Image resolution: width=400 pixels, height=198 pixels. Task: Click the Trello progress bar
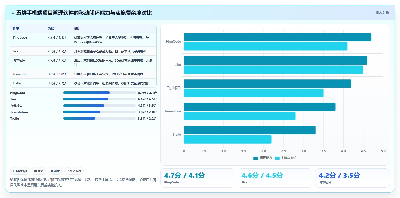pos(99,118)
